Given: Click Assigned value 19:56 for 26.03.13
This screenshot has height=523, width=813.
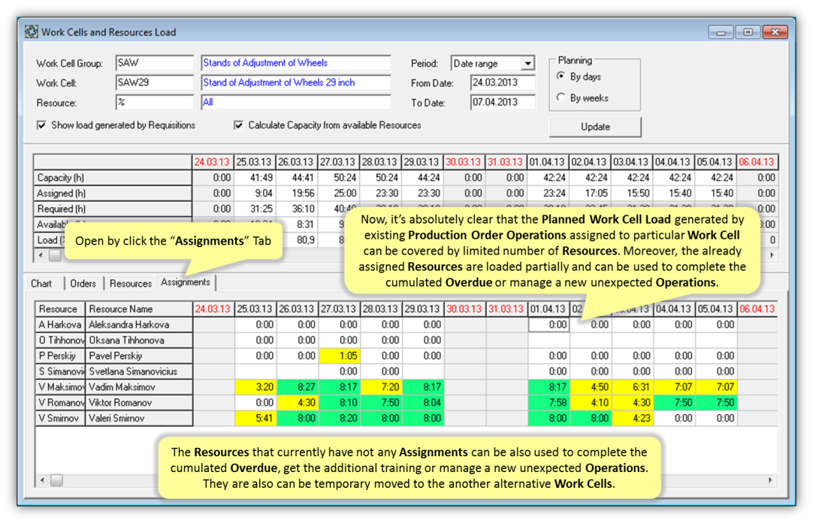Looking at the screenshot, I should pos(297,193).
